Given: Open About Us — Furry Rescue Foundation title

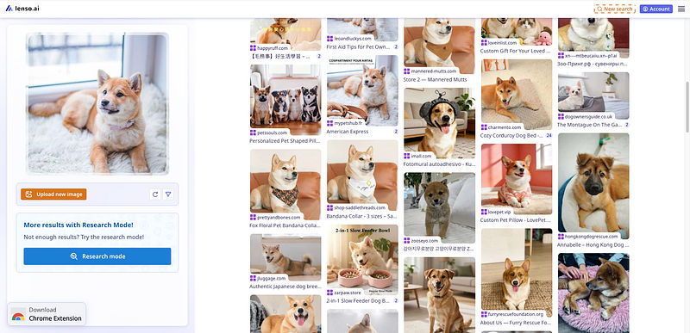Looking at the screenshot, I should pyautogui.click(x=515, y=323).
